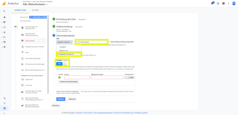Expand the Behavior section arrow
238x115 pixels.
click(2, 42)
